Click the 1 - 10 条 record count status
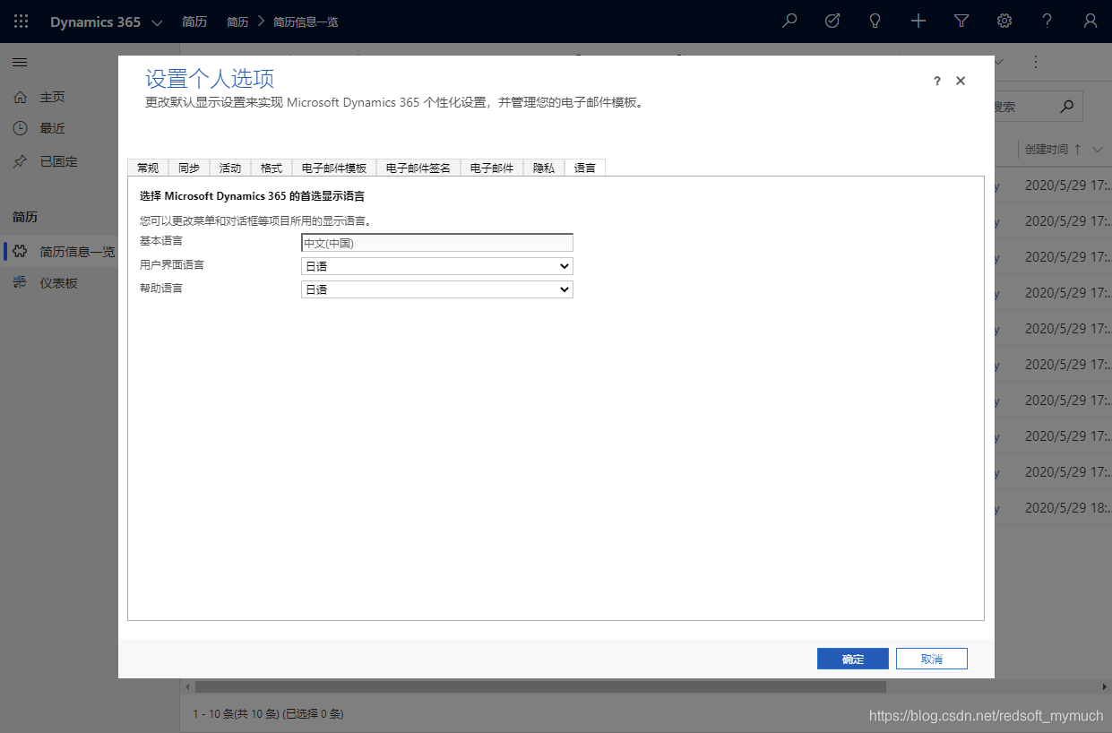The height and width of the screenshot is (733, 1112). tap(268, 714)
